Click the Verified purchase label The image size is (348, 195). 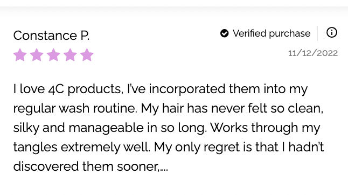click(272, 33)
